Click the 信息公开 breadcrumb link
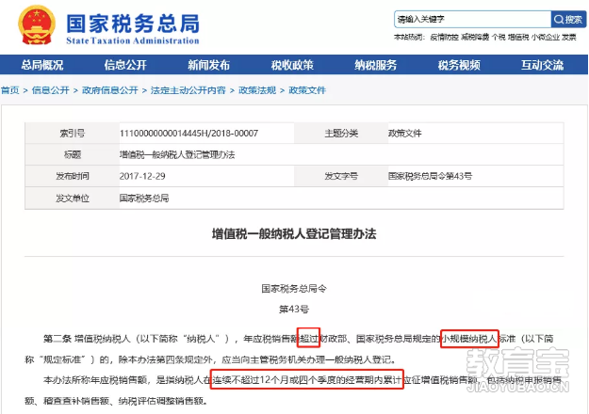The image size is (589, 414). tap(50, 90)
